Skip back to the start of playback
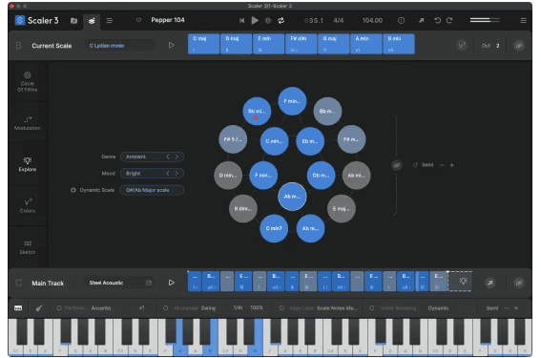 (x=241, y=21)
